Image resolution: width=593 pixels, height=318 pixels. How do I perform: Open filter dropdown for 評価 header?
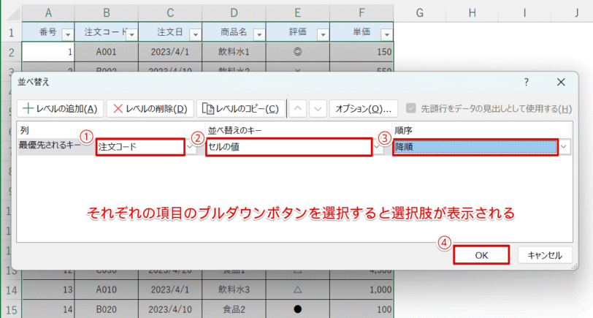click(323, 35)
